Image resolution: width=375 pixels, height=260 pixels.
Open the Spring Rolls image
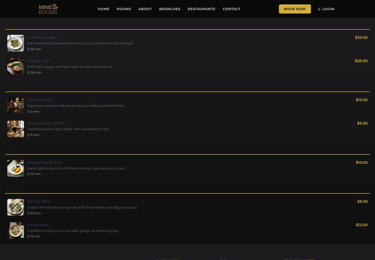(16, 207)
